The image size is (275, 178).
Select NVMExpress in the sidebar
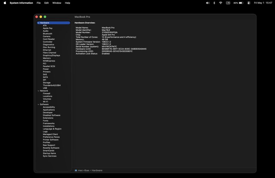click(x=49, y=61)
